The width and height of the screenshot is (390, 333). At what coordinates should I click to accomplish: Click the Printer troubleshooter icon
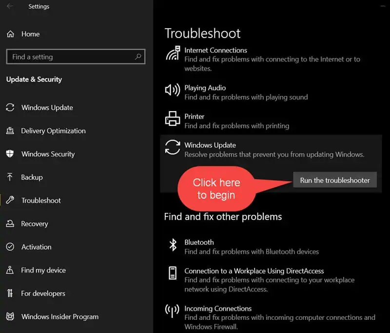point(173,118)
